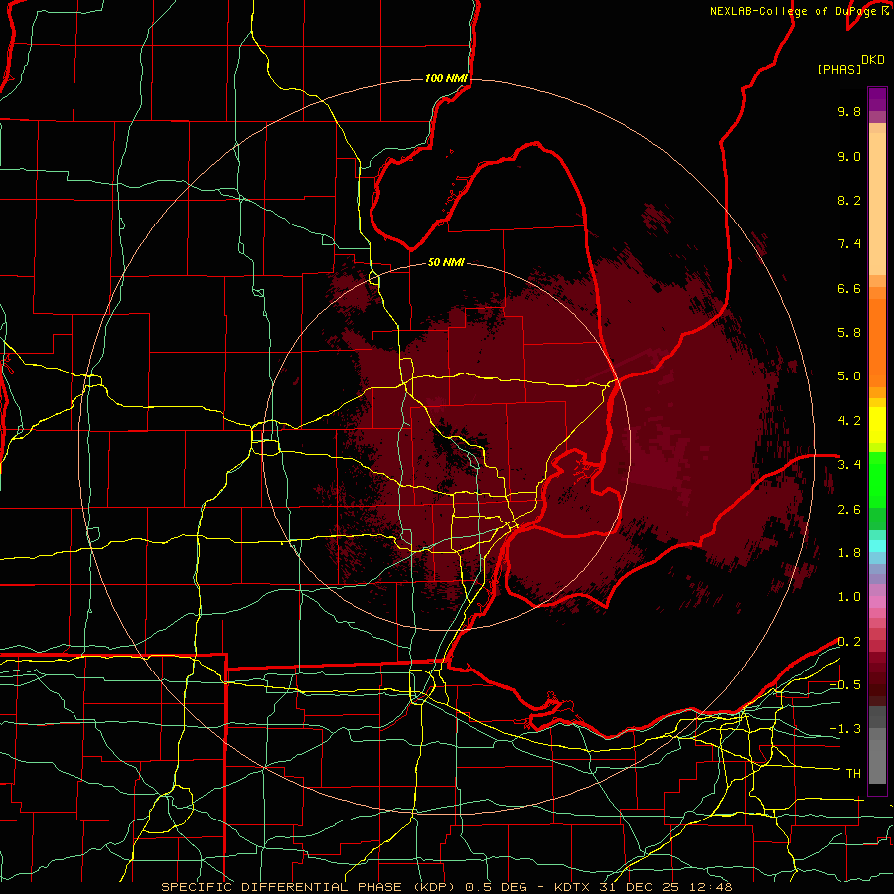Image resolution: width=894 pixels, height=894 pixels.
Task: Click the 0.2 legend value
Action: click(849, 642)
